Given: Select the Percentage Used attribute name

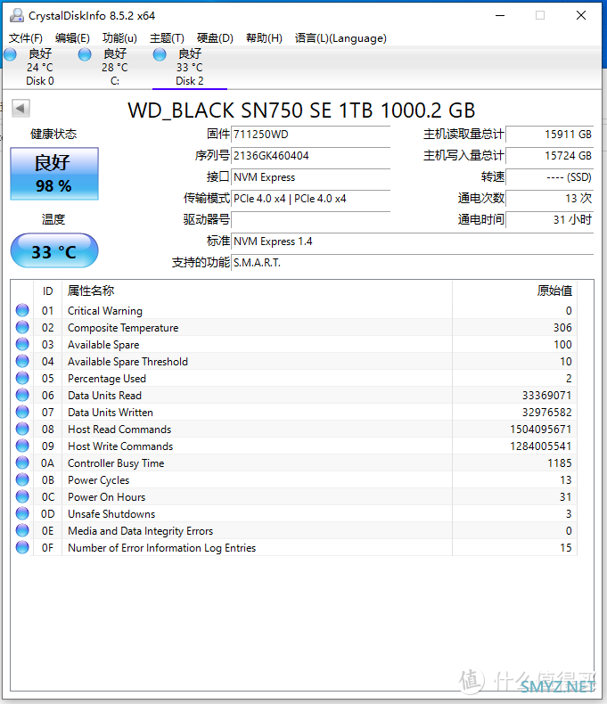Looking at the screenshot, I should point(107,379).
